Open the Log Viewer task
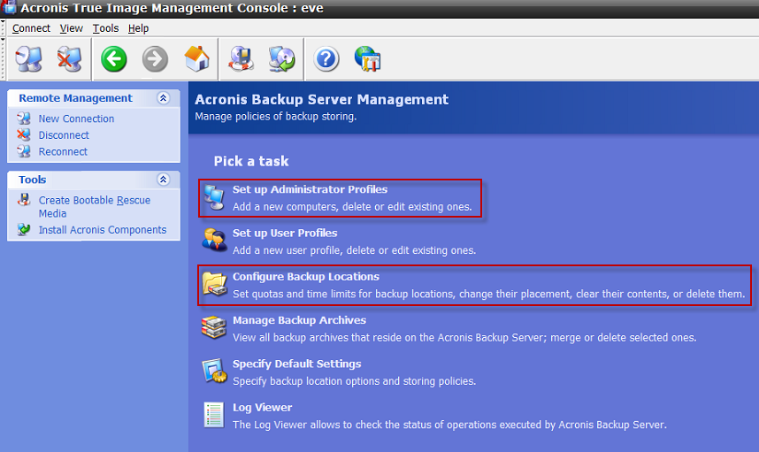Viewport: 759px width, 452px height. pyautogui.click(x=262, y=407)
